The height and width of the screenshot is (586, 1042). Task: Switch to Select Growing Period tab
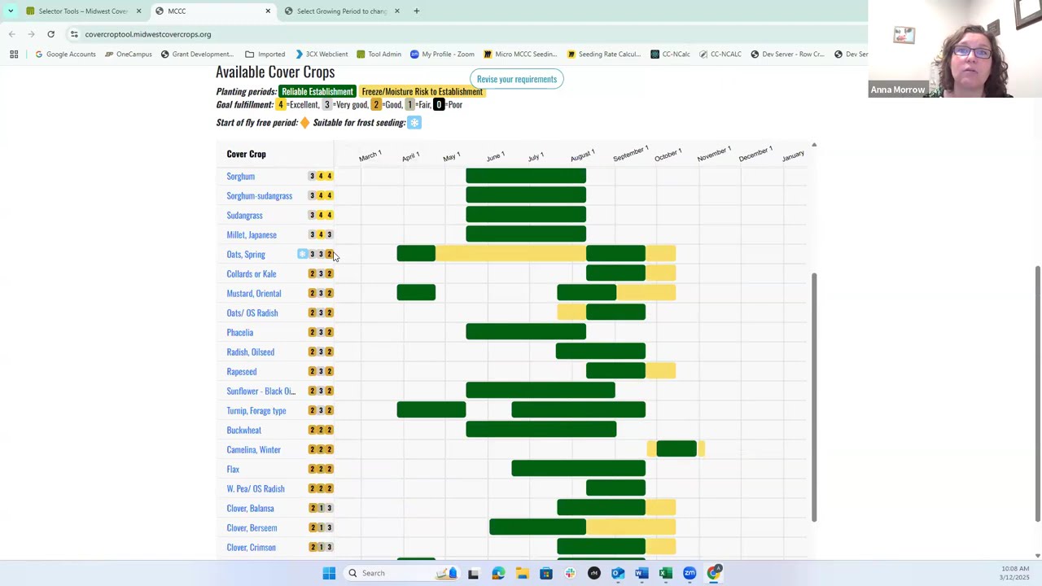pyautogui.click(x=341, y=11)
